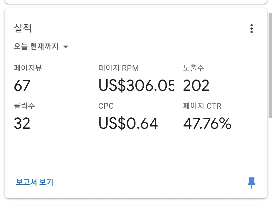Open the three-dot menu on 실적 card
The height and width of the screenshot is (206, 272).
251,29
